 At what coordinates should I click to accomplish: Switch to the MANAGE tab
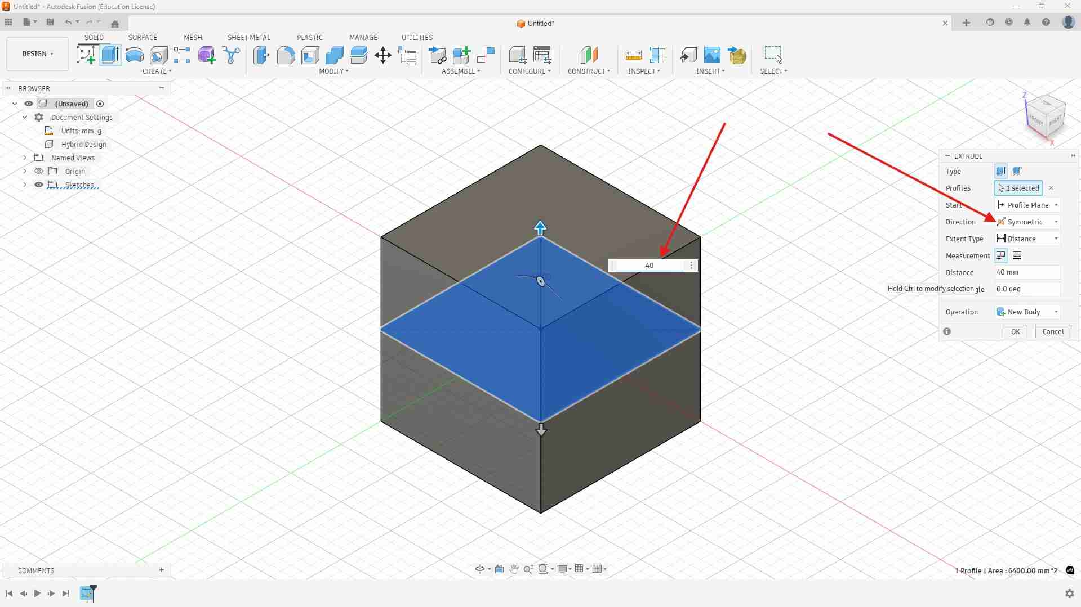coord(363,37)
